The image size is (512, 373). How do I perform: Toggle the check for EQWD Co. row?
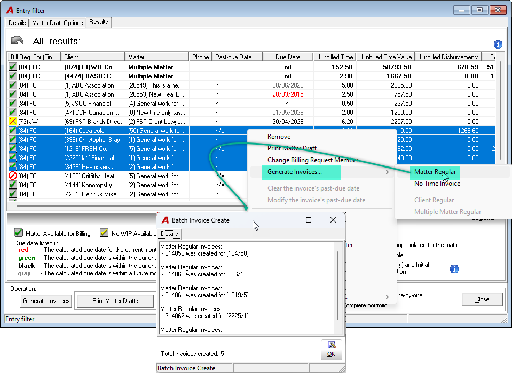12,67
